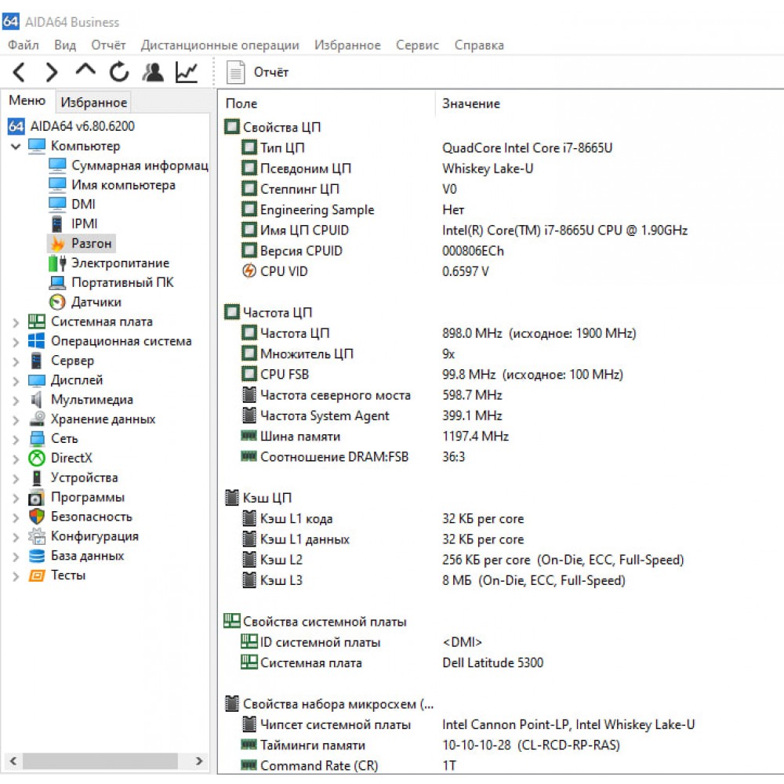Image resolution: width=784 pixels, height=784 pixels.
Task: Click the Программы icon in the tree
Action: pyautogui.click(x=37, y=498)
